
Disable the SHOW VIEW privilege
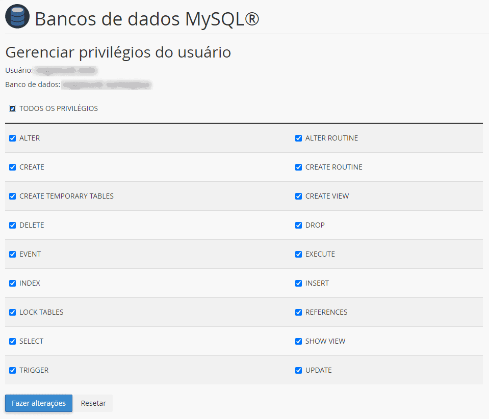click(298, 341)
